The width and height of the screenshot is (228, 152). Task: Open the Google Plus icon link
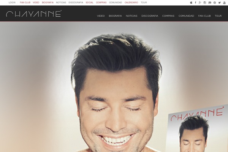pyautogui.click(x=200, y=3)
